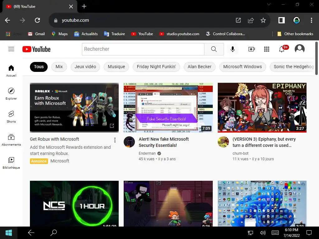Click into the Rechercher search field

click(x=143, y=49)
